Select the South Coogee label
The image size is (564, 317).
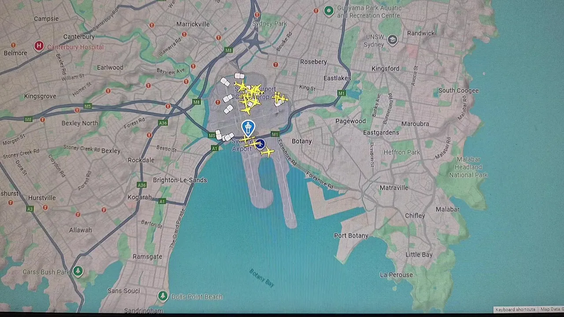tap(458, 90)
